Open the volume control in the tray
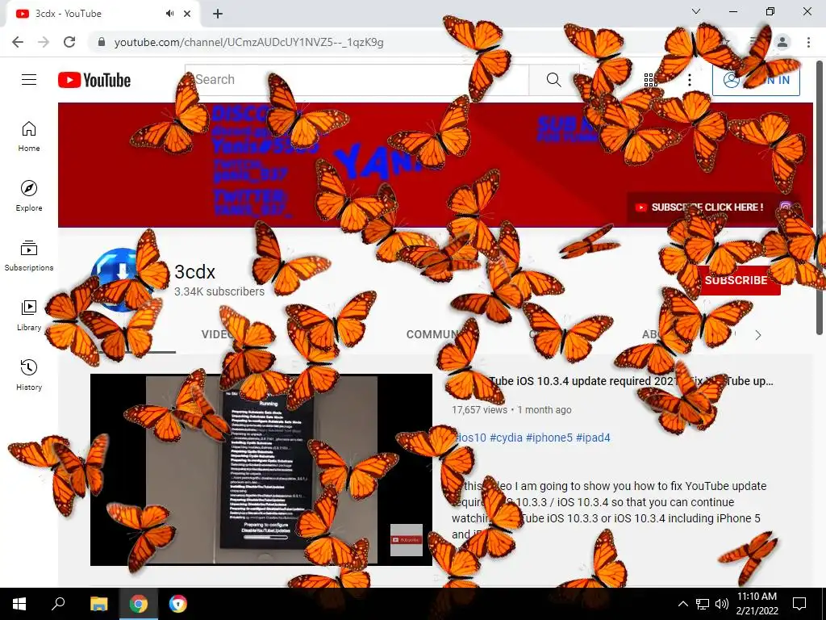 (722, 604)
